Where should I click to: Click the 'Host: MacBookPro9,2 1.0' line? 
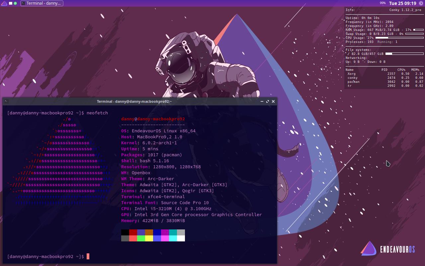point(152,137)
